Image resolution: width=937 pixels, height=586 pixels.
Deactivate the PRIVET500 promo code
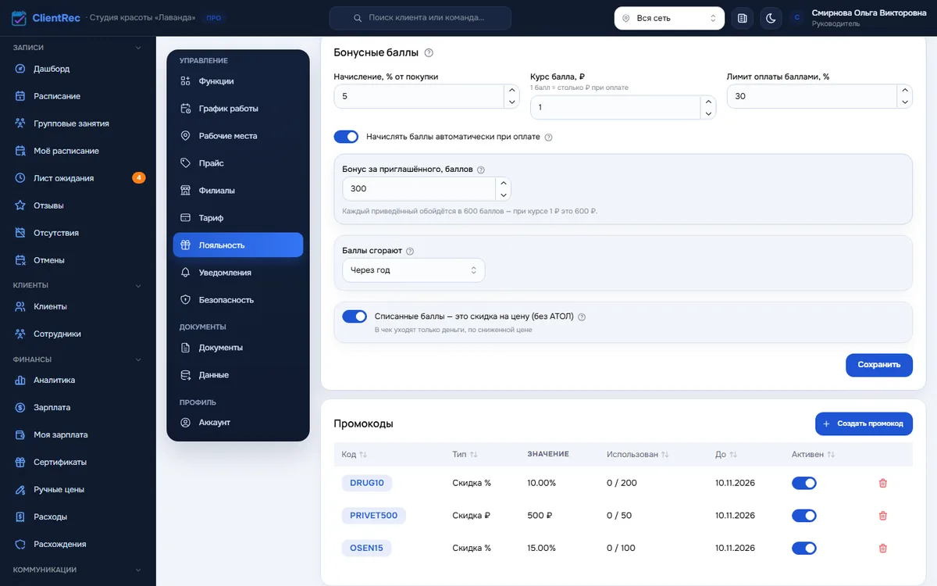tap(804, 516)
